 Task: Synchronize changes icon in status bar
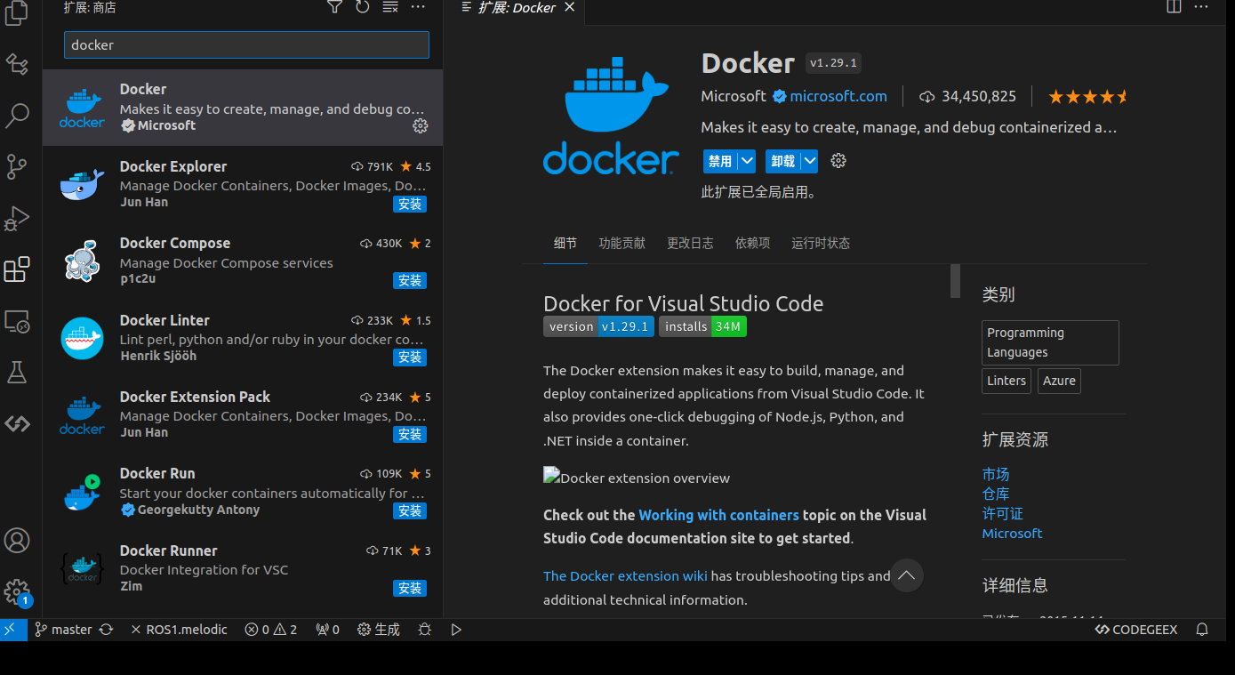coord(106,629)
